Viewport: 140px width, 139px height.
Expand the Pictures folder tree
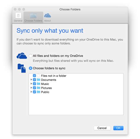pyautogui.click(x=31, y=88)
